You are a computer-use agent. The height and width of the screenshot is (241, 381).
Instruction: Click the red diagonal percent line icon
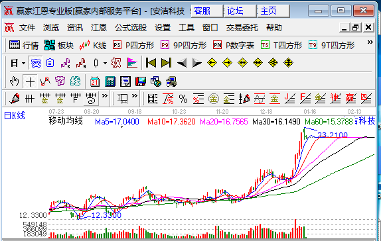tap(168, 99)
